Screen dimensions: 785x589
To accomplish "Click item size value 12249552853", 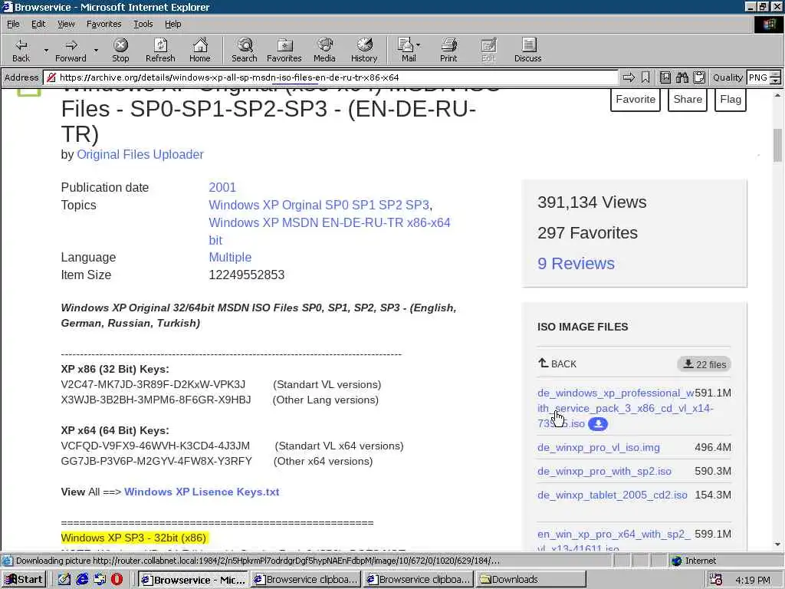I will coord(246,275).
